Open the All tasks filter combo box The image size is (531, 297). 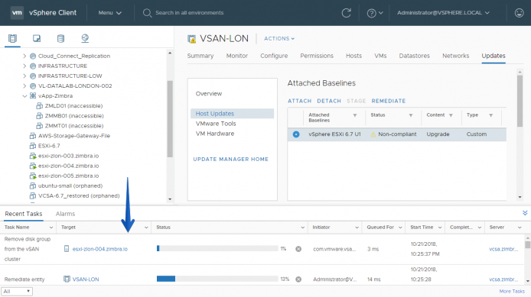(17, 291)
